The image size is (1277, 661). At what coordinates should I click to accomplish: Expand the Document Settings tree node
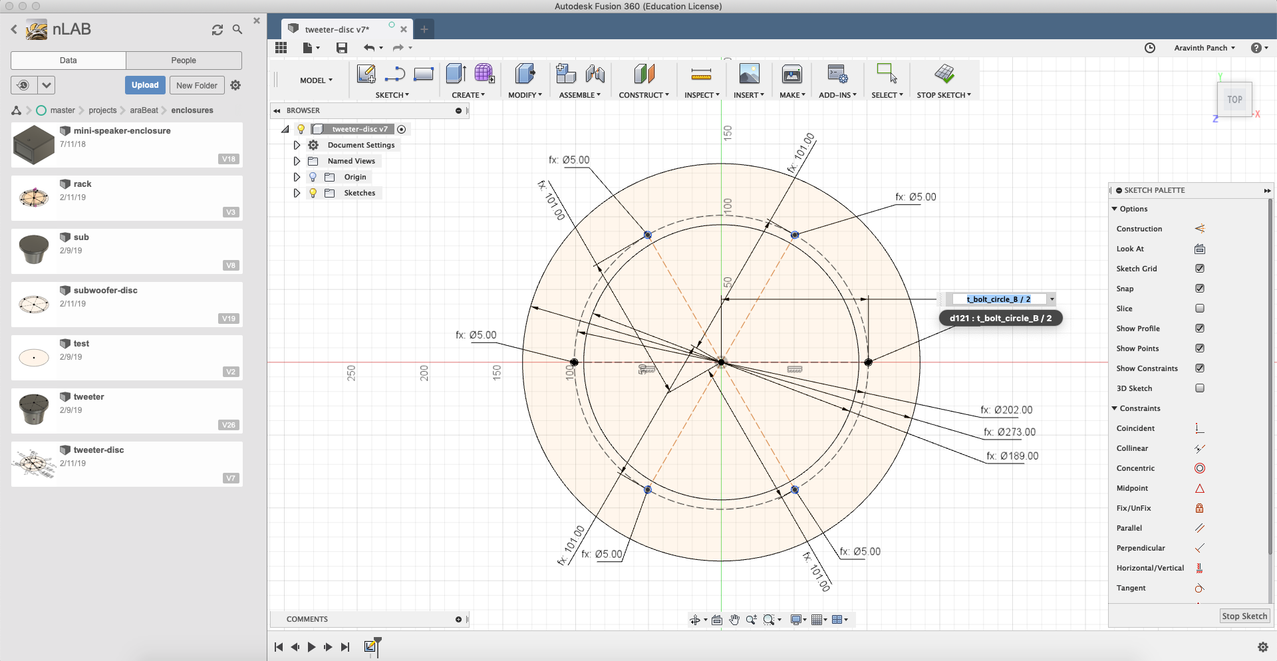[x=297, y=145]
